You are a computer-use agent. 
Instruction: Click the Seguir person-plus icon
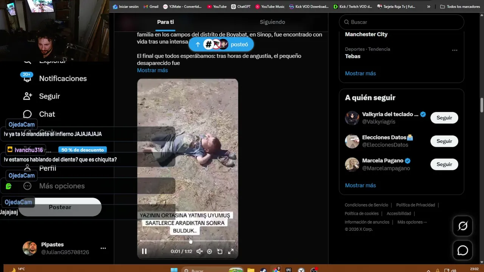point(27,96)
